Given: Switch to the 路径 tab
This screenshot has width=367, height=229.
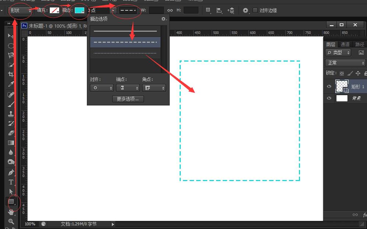Looking at the screenshot, I should click(359, 44).
